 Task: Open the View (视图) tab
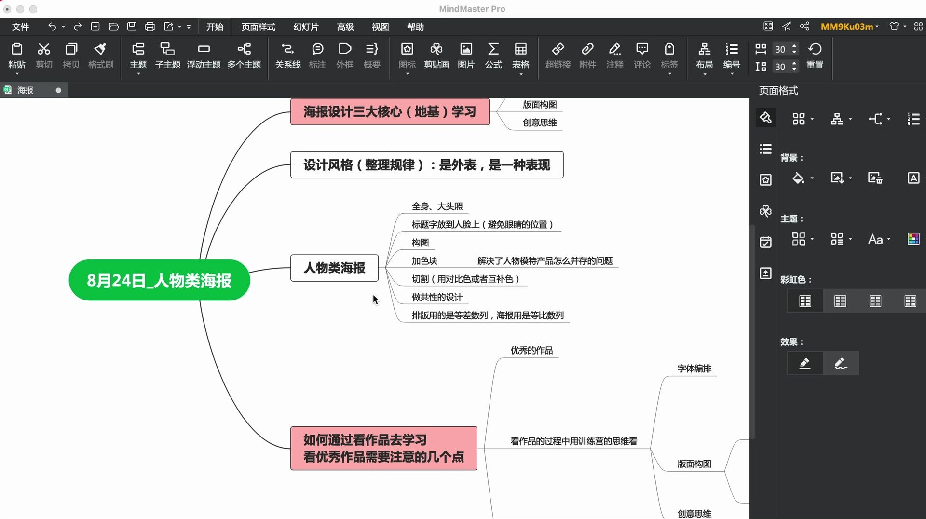click(380, 27)
